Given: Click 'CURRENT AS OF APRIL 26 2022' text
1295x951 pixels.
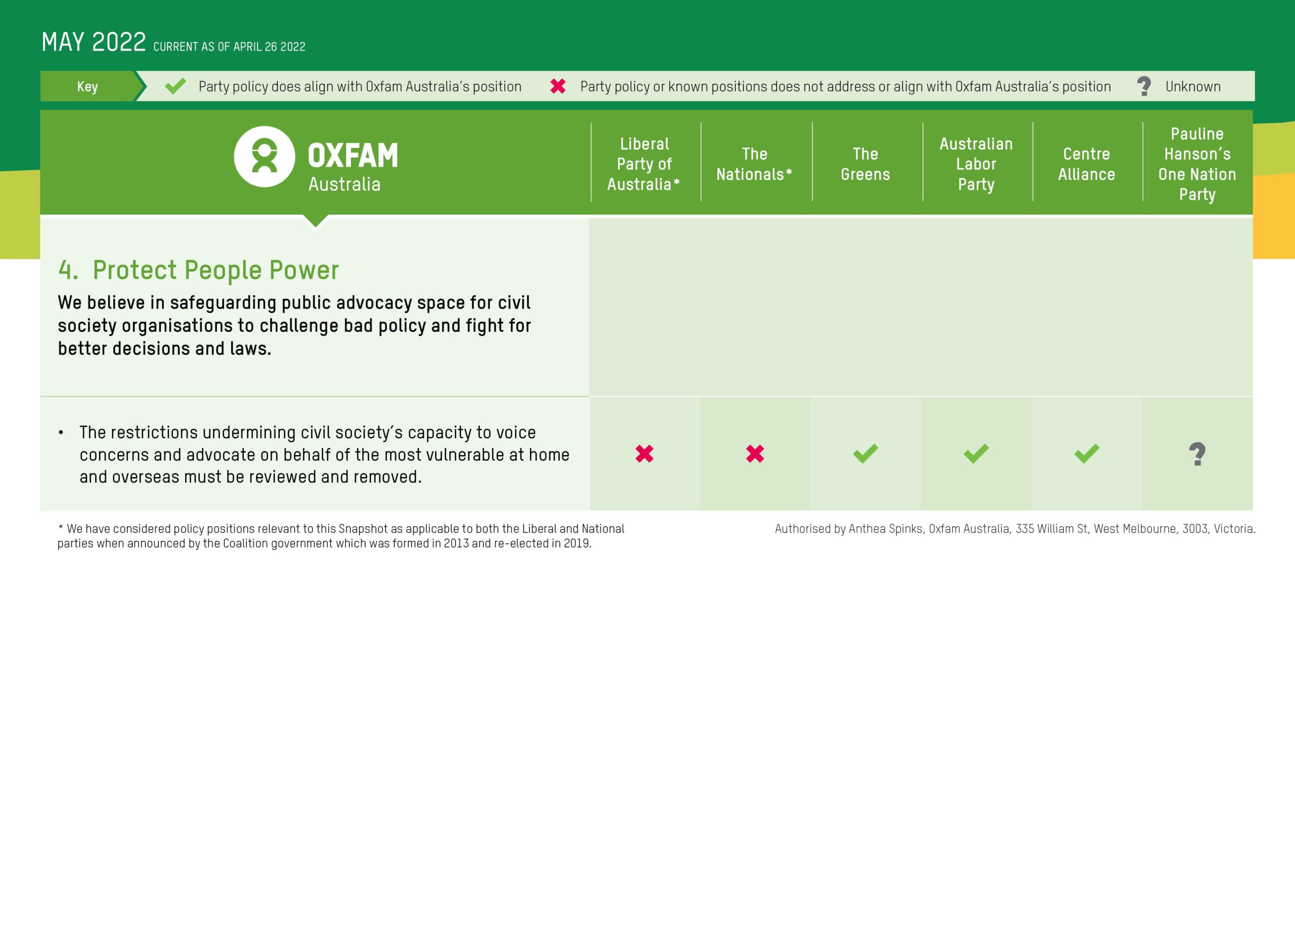Looking at the screenshot, I should (229, 47).
